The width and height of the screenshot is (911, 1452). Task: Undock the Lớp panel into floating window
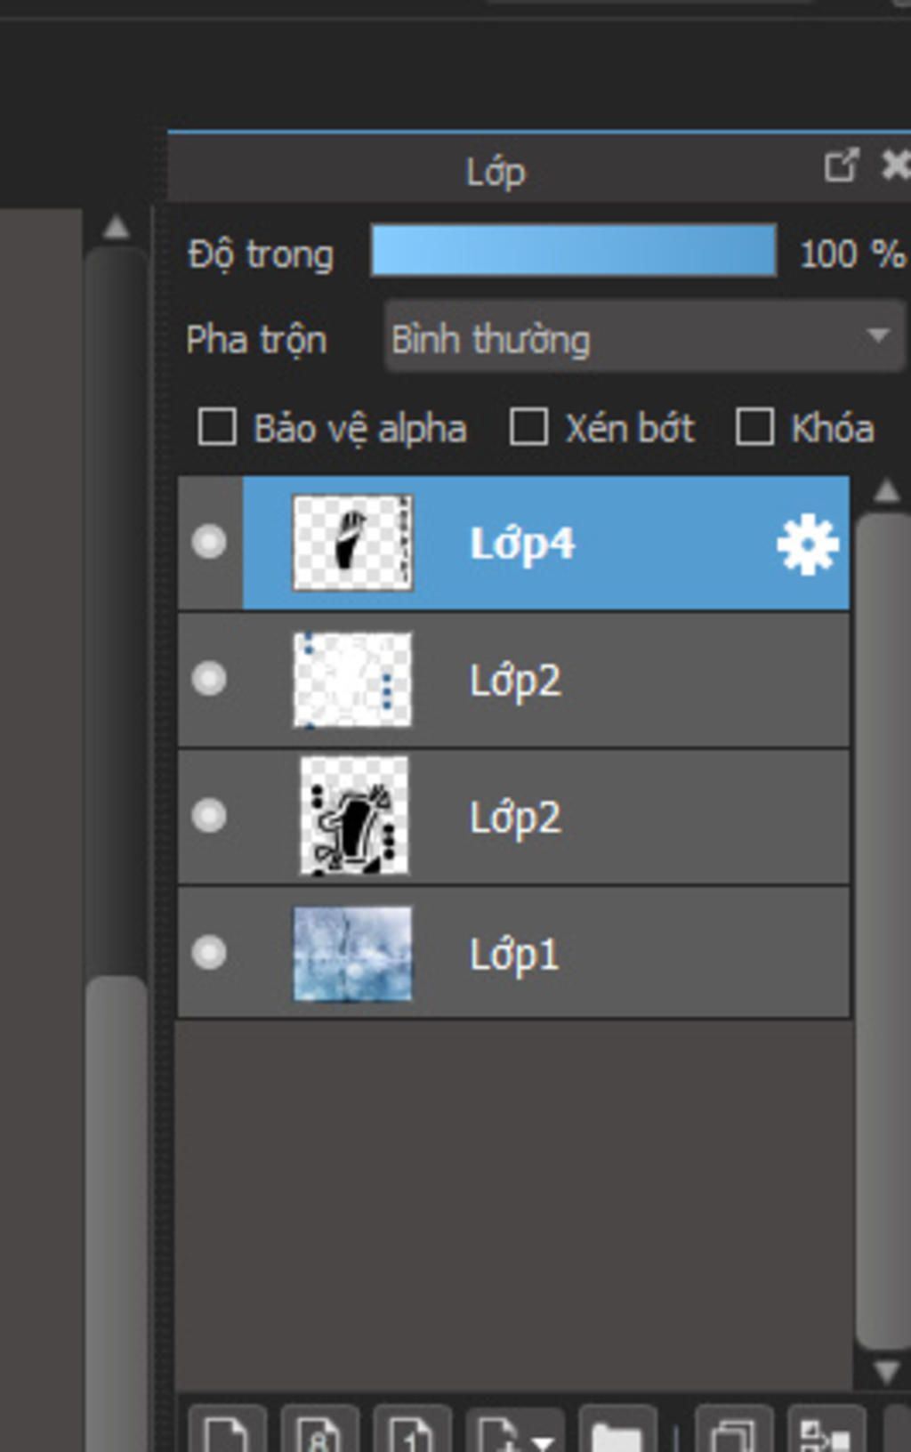click(841, 165)
